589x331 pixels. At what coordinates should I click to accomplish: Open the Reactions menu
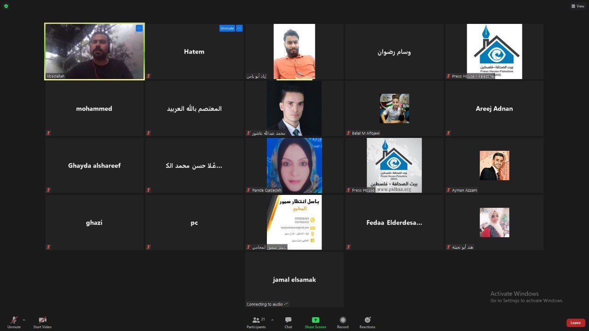coord(367,320)
